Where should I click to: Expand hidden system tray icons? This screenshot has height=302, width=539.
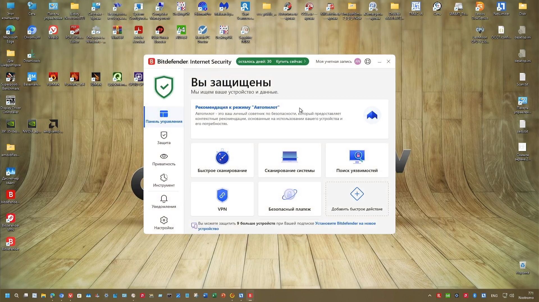click(430, 296)
